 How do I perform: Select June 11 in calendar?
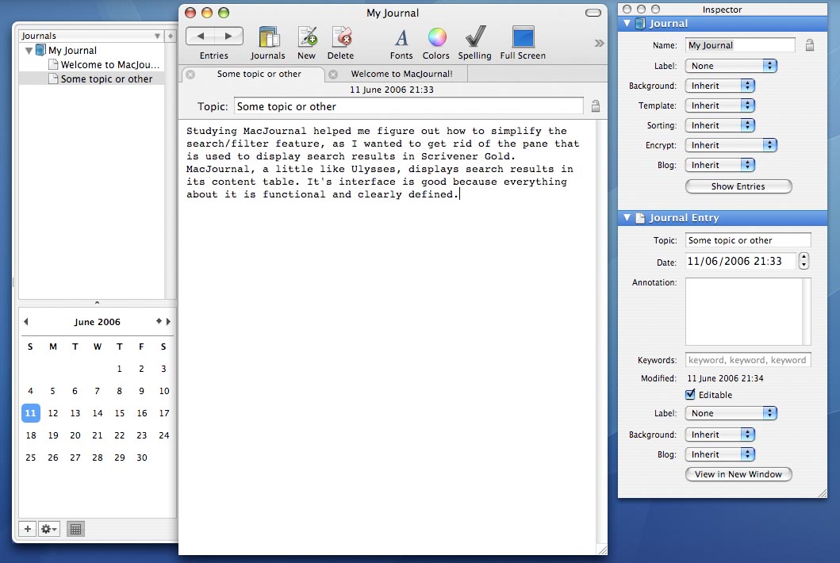(x=30, y=413)
